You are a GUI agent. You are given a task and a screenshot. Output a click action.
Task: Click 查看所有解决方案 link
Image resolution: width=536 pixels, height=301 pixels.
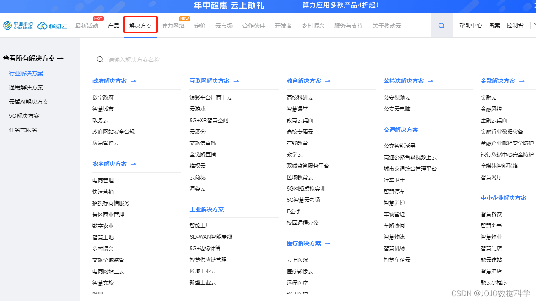tap(33, 58)
